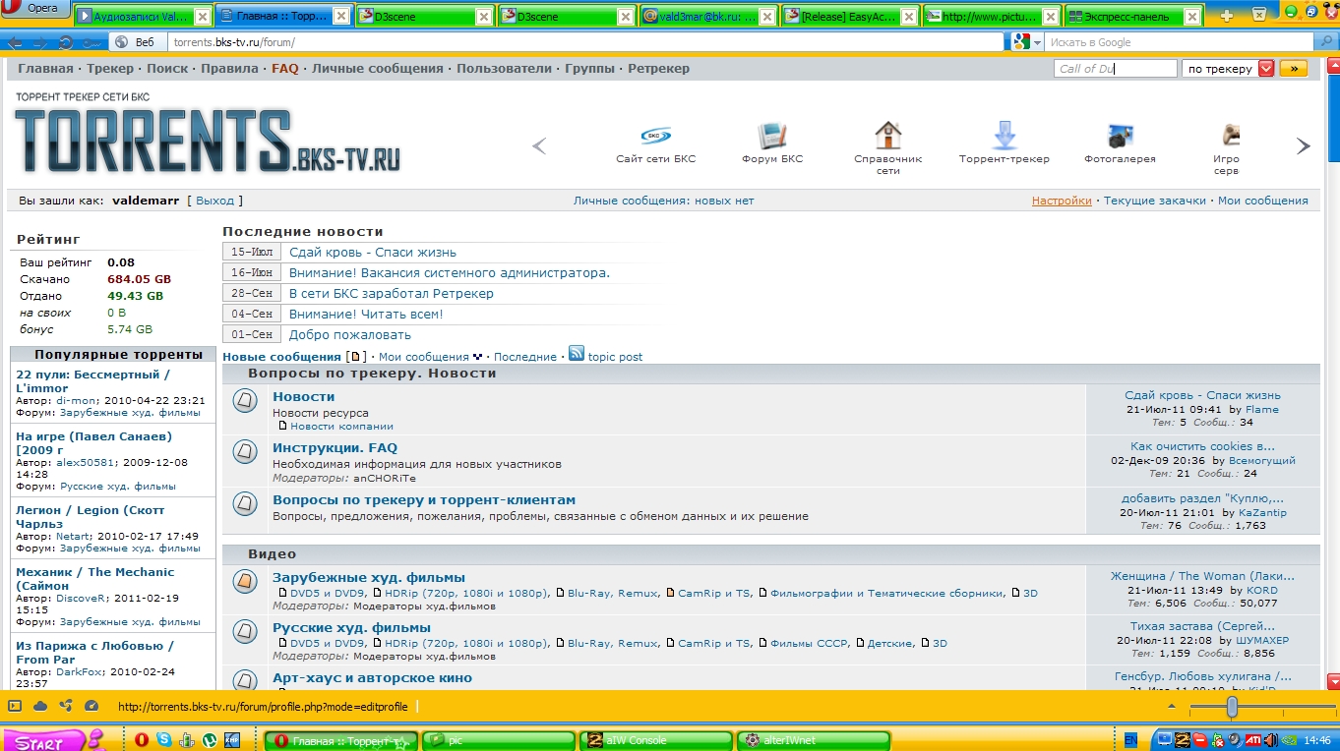Open the Google search engine dropdown

[1027, 42]
